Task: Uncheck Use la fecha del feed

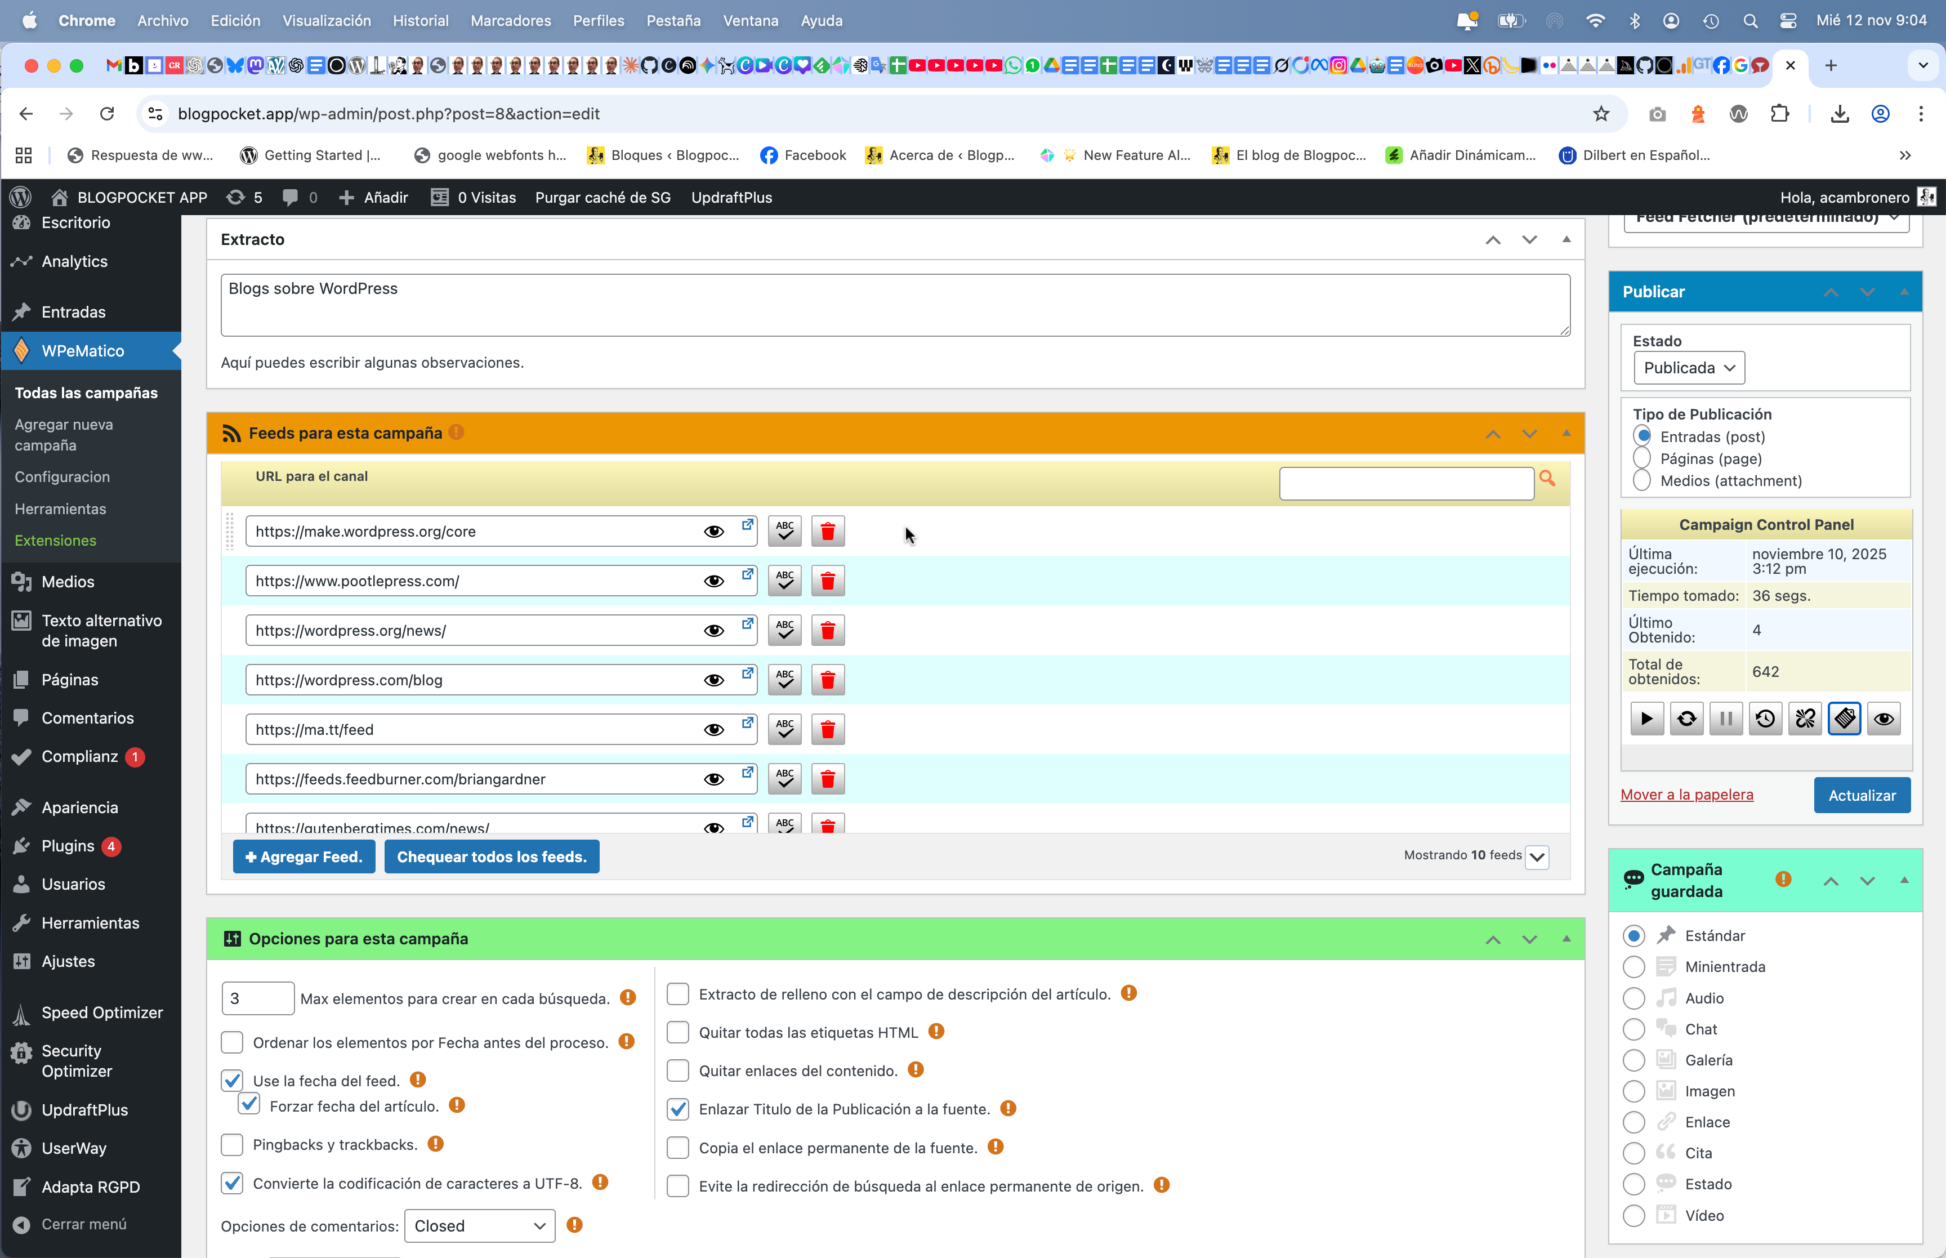Action: (x=233, y=1081)
